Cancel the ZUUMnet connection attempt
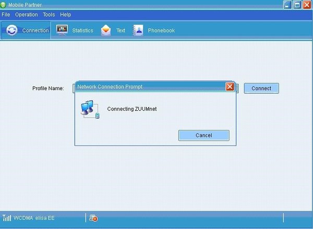 pyautogui.click(x=203, y=135)
